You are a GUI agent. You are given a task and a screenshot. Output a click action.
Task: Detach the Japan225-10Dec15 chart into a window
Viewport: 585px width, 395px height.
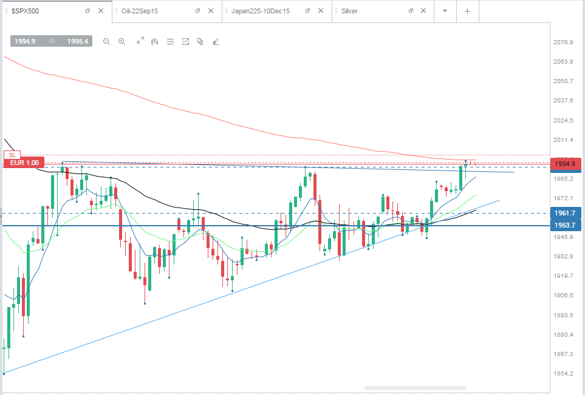[307, 11]
